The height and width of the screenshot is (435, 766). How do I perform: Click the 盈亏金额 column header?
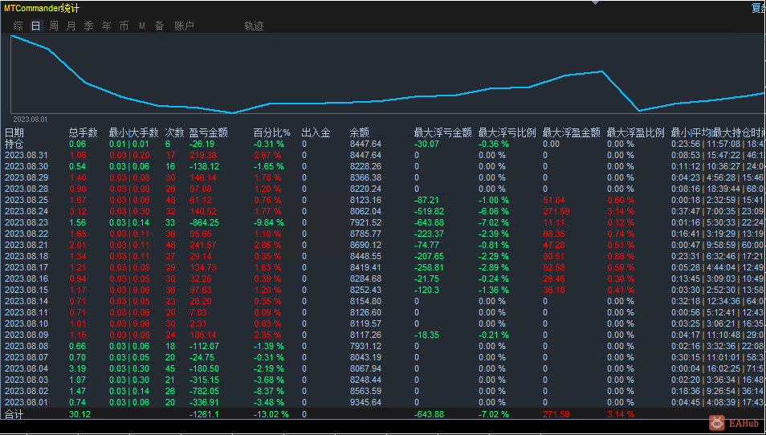pyautogui.click(x=208, y=132)
